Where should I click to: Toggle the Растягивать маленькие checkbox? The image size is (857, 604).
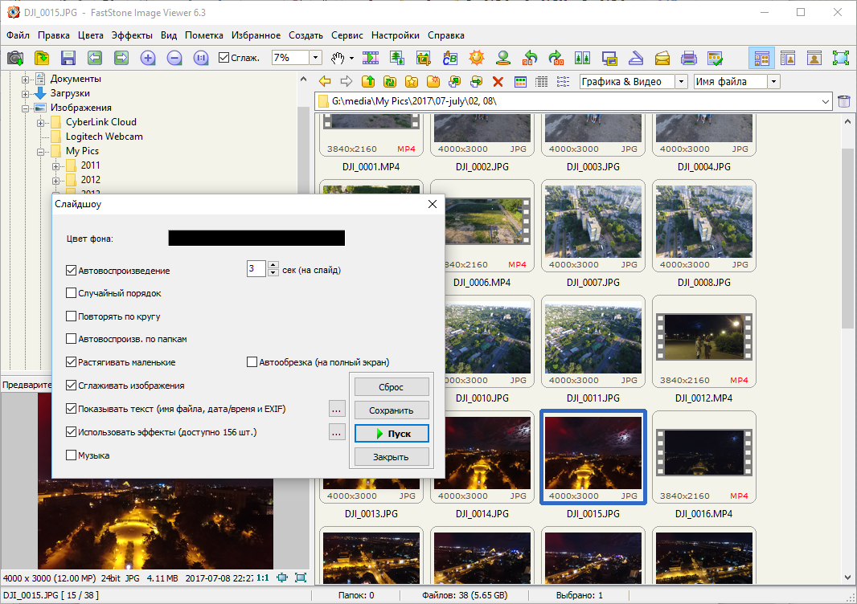pyautogui.click(x=71, y=362)
